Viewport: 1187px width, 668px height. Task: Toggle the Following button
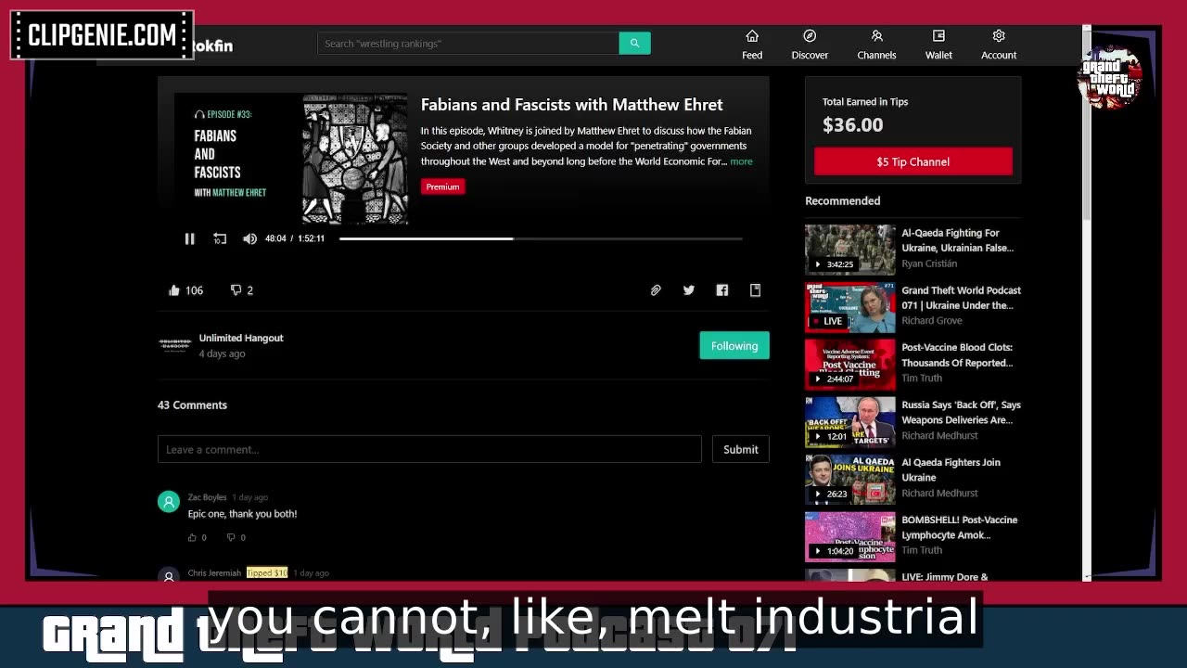pyautogui.click(x=734, y=346)
